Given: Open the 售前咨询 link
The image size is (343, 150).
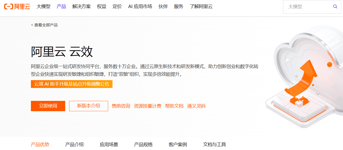Looking at the screenshot, I should click(x=121, y=106).
